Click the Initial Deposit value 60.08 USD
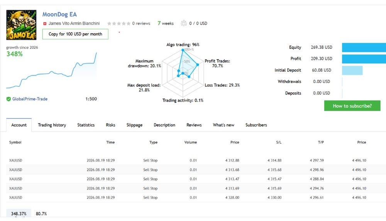Image resolution: width=386 pixels, height=221 pixels. [322, 70]
